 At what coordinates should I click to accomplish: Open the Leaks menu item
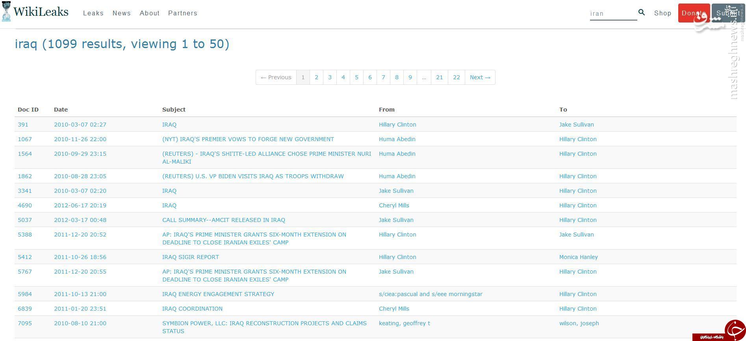pos(93,13)
